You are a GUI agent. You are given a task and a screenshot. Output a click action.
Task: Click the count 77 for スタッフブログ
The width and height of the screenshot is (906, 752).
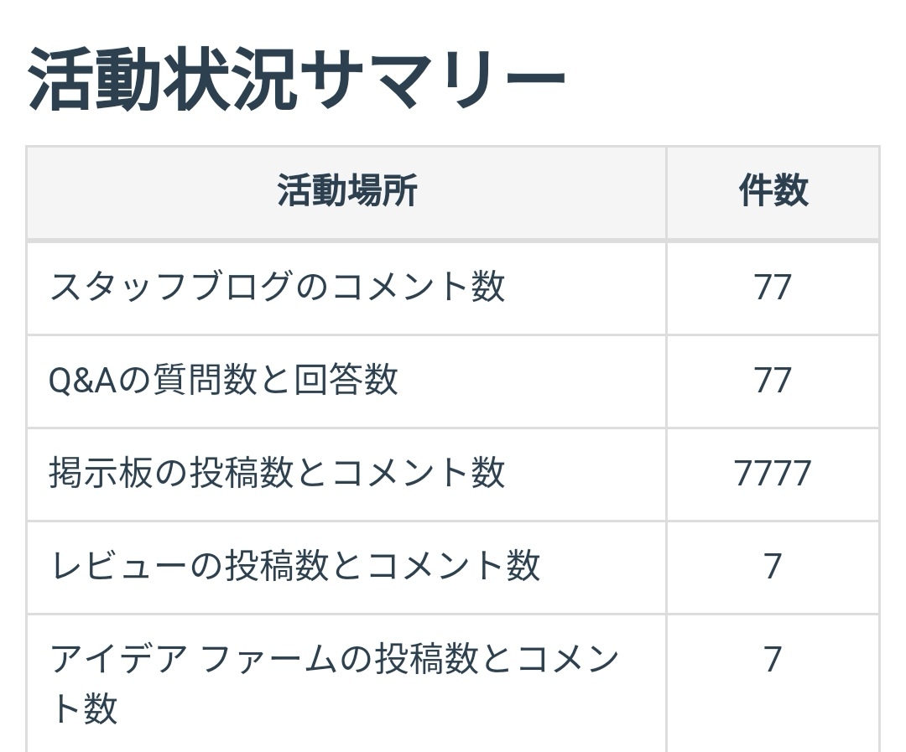pyautogui.click(x=773, y=288)
